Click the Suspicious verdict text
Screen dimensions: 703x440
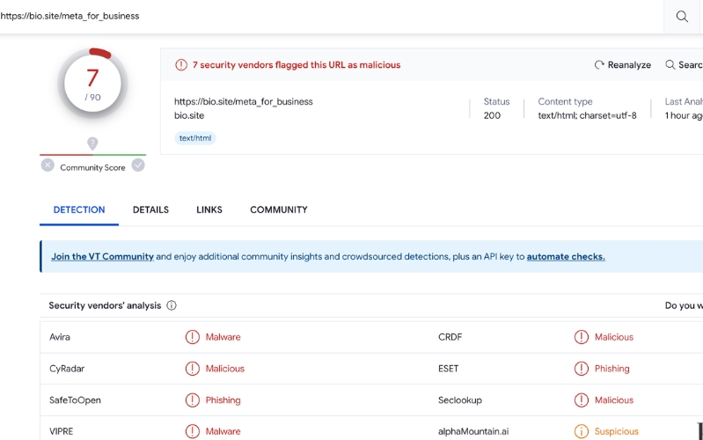[x=617, y=431]
